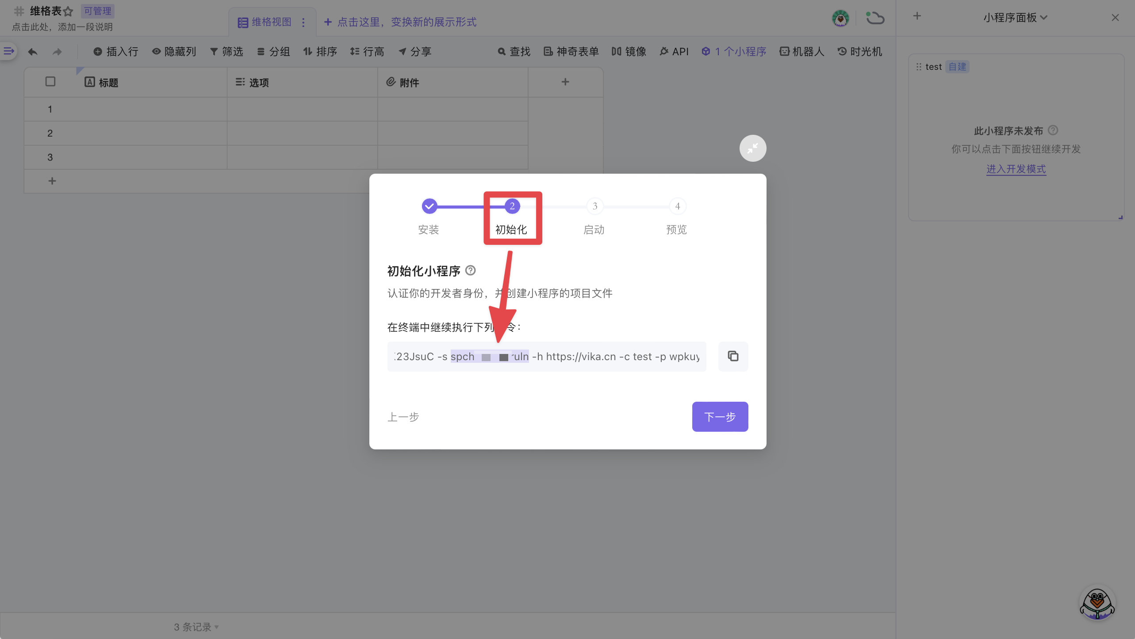Click step 3 启动 circle
1135x639 pixels.
click(x=594, y=206)
